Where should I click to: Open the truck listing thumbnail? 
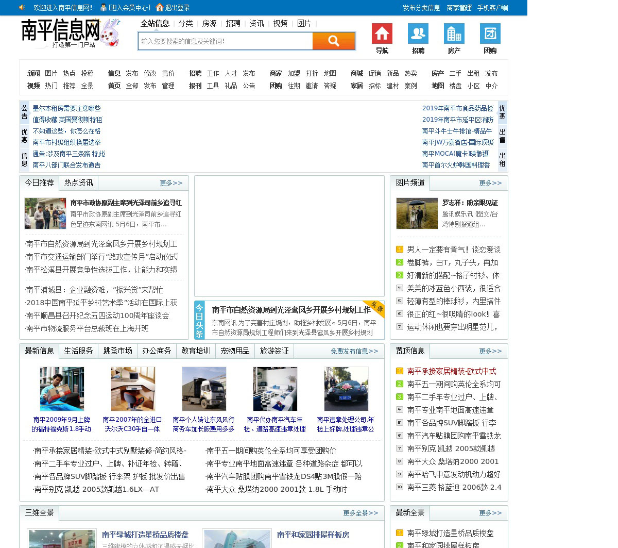tap(204, 389)
